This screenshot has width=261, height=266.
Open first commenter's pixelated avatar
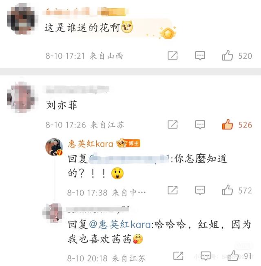pyautogui.click(x=21, y=19)
